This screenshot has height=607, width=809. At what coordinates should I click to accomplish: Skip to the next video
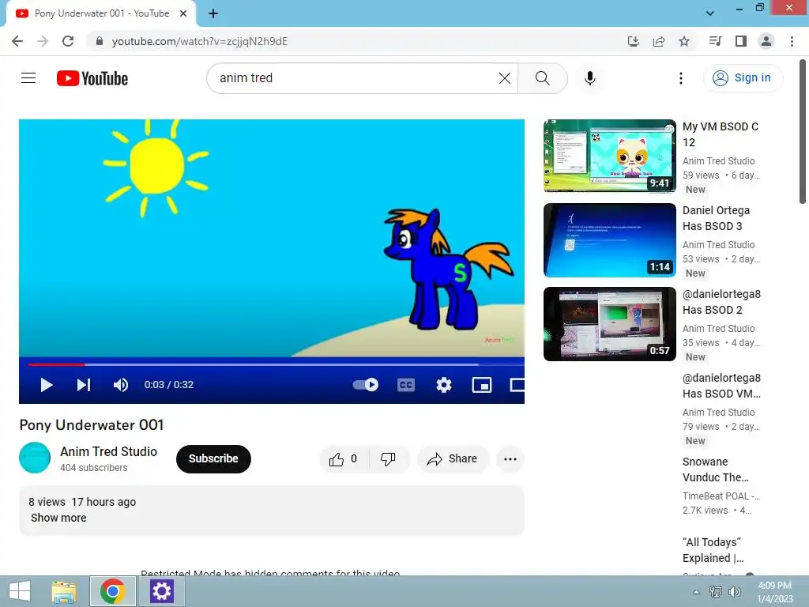click(84, 385)
